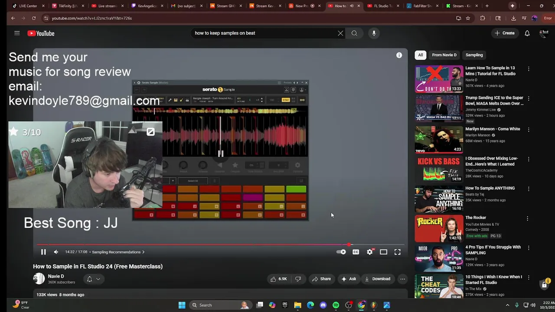555x312 pixels.
Task: Start voice search with microphone
Action: pyautogui.click(x=374, y=33)
